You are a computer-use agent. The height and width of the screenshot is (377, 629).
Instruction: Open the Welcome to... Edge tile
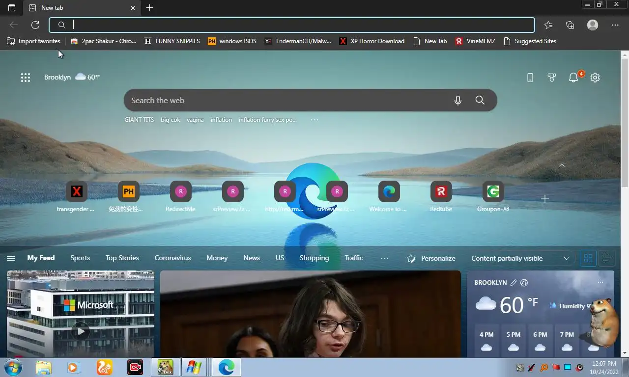(389, 196)
